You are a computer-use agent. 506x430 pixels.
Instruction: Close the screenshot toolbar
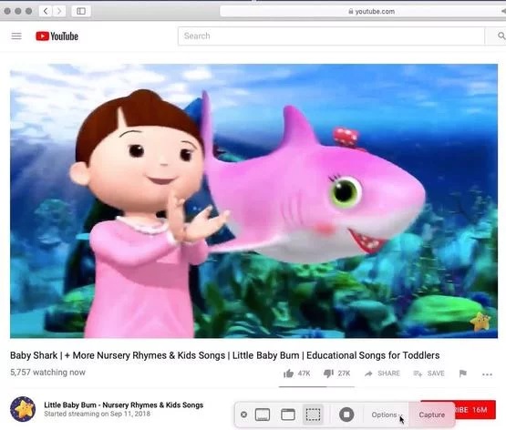pos(244,415)
